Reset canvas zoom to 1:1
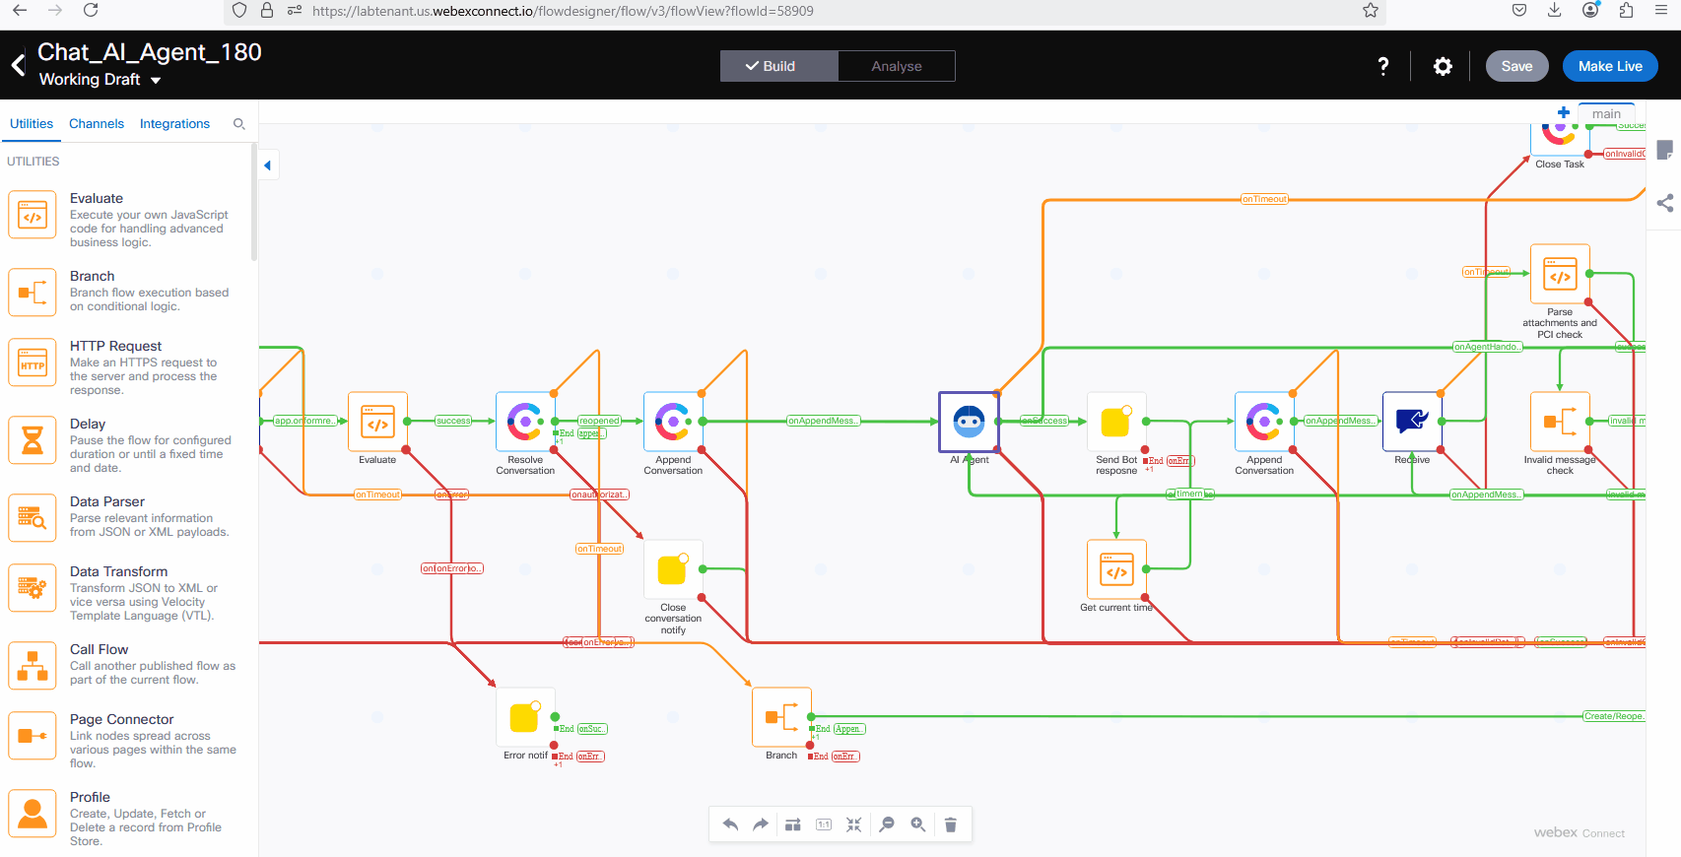1681x857 pixels. [x=824, y=824]
